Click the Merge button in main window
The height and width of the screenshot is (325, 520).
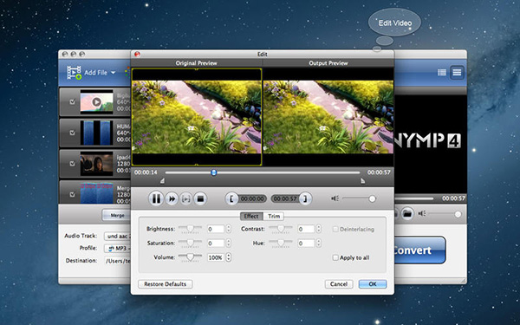click(x=116, y=215)
